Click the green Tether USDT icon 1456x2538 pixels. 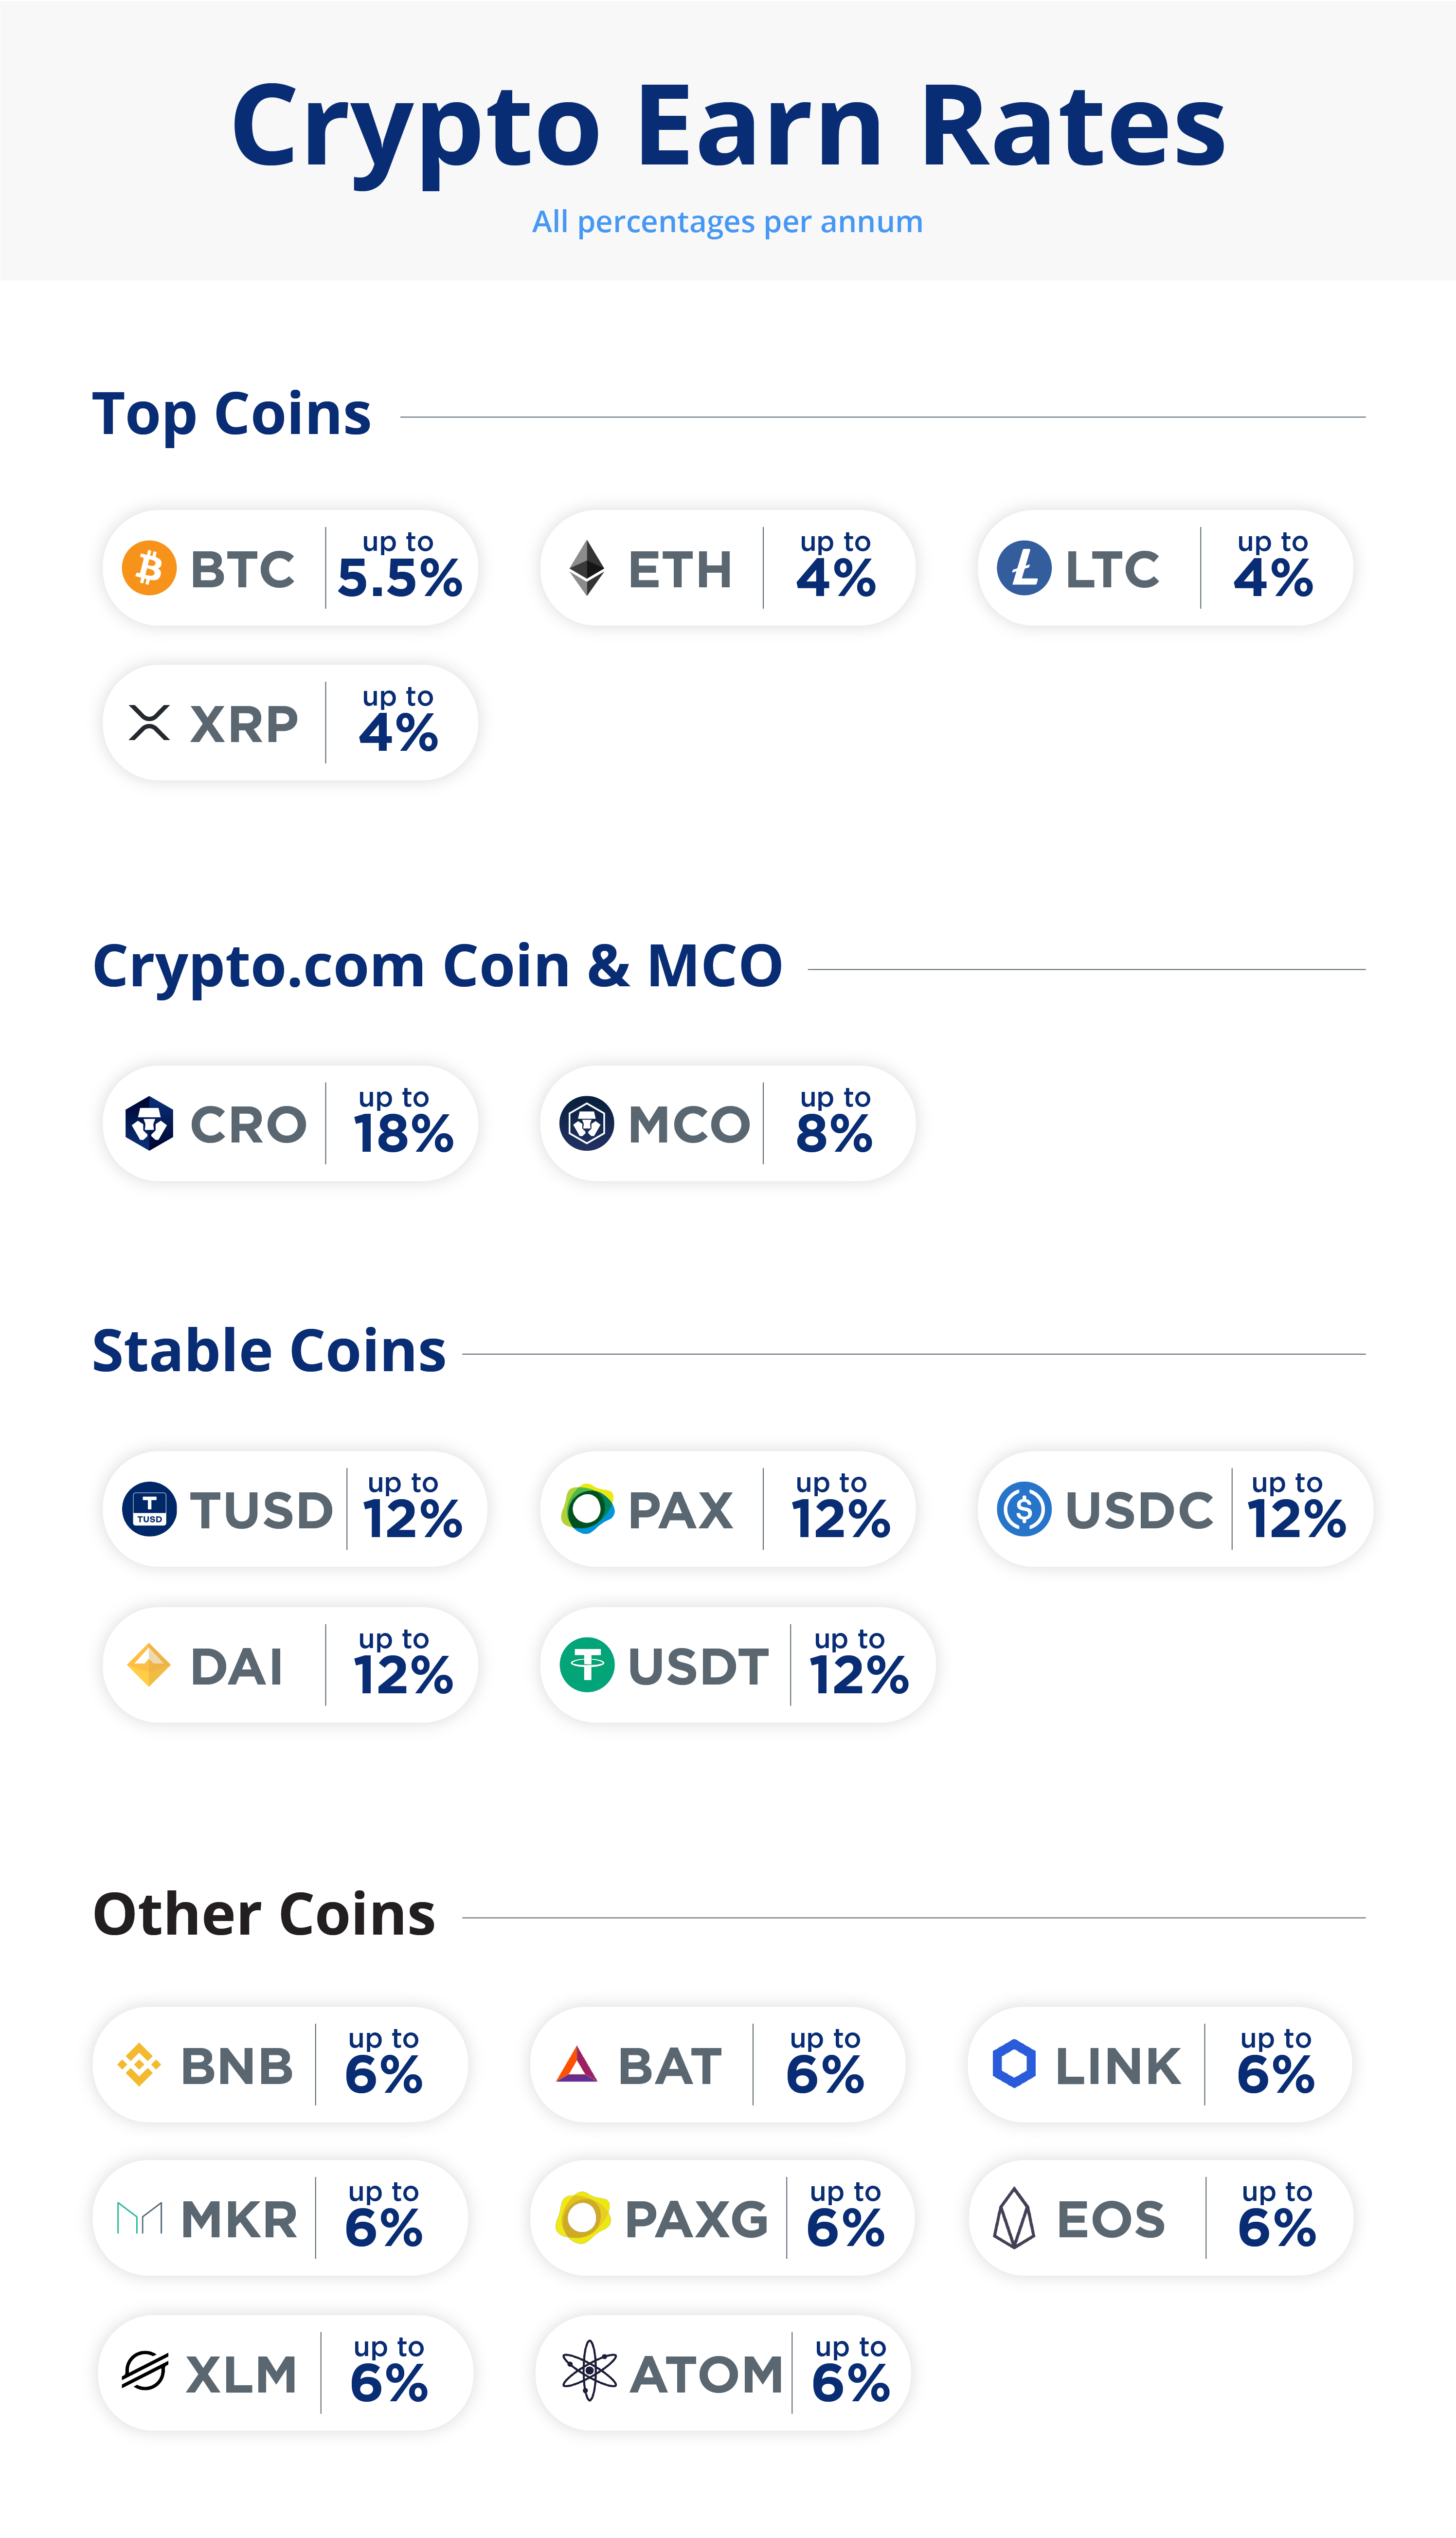click(x=587, y=1665)
